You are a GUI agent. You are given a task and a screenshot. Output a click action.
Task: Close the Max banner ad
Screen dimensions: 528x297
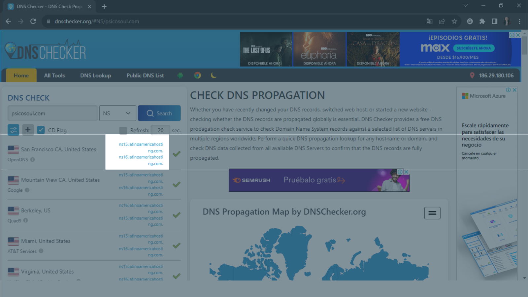coord(518,35)
